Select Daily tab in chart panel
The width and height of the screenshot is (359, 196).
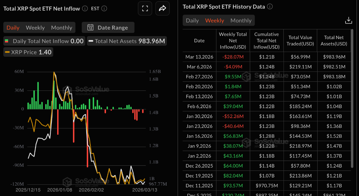click(13, 27)
